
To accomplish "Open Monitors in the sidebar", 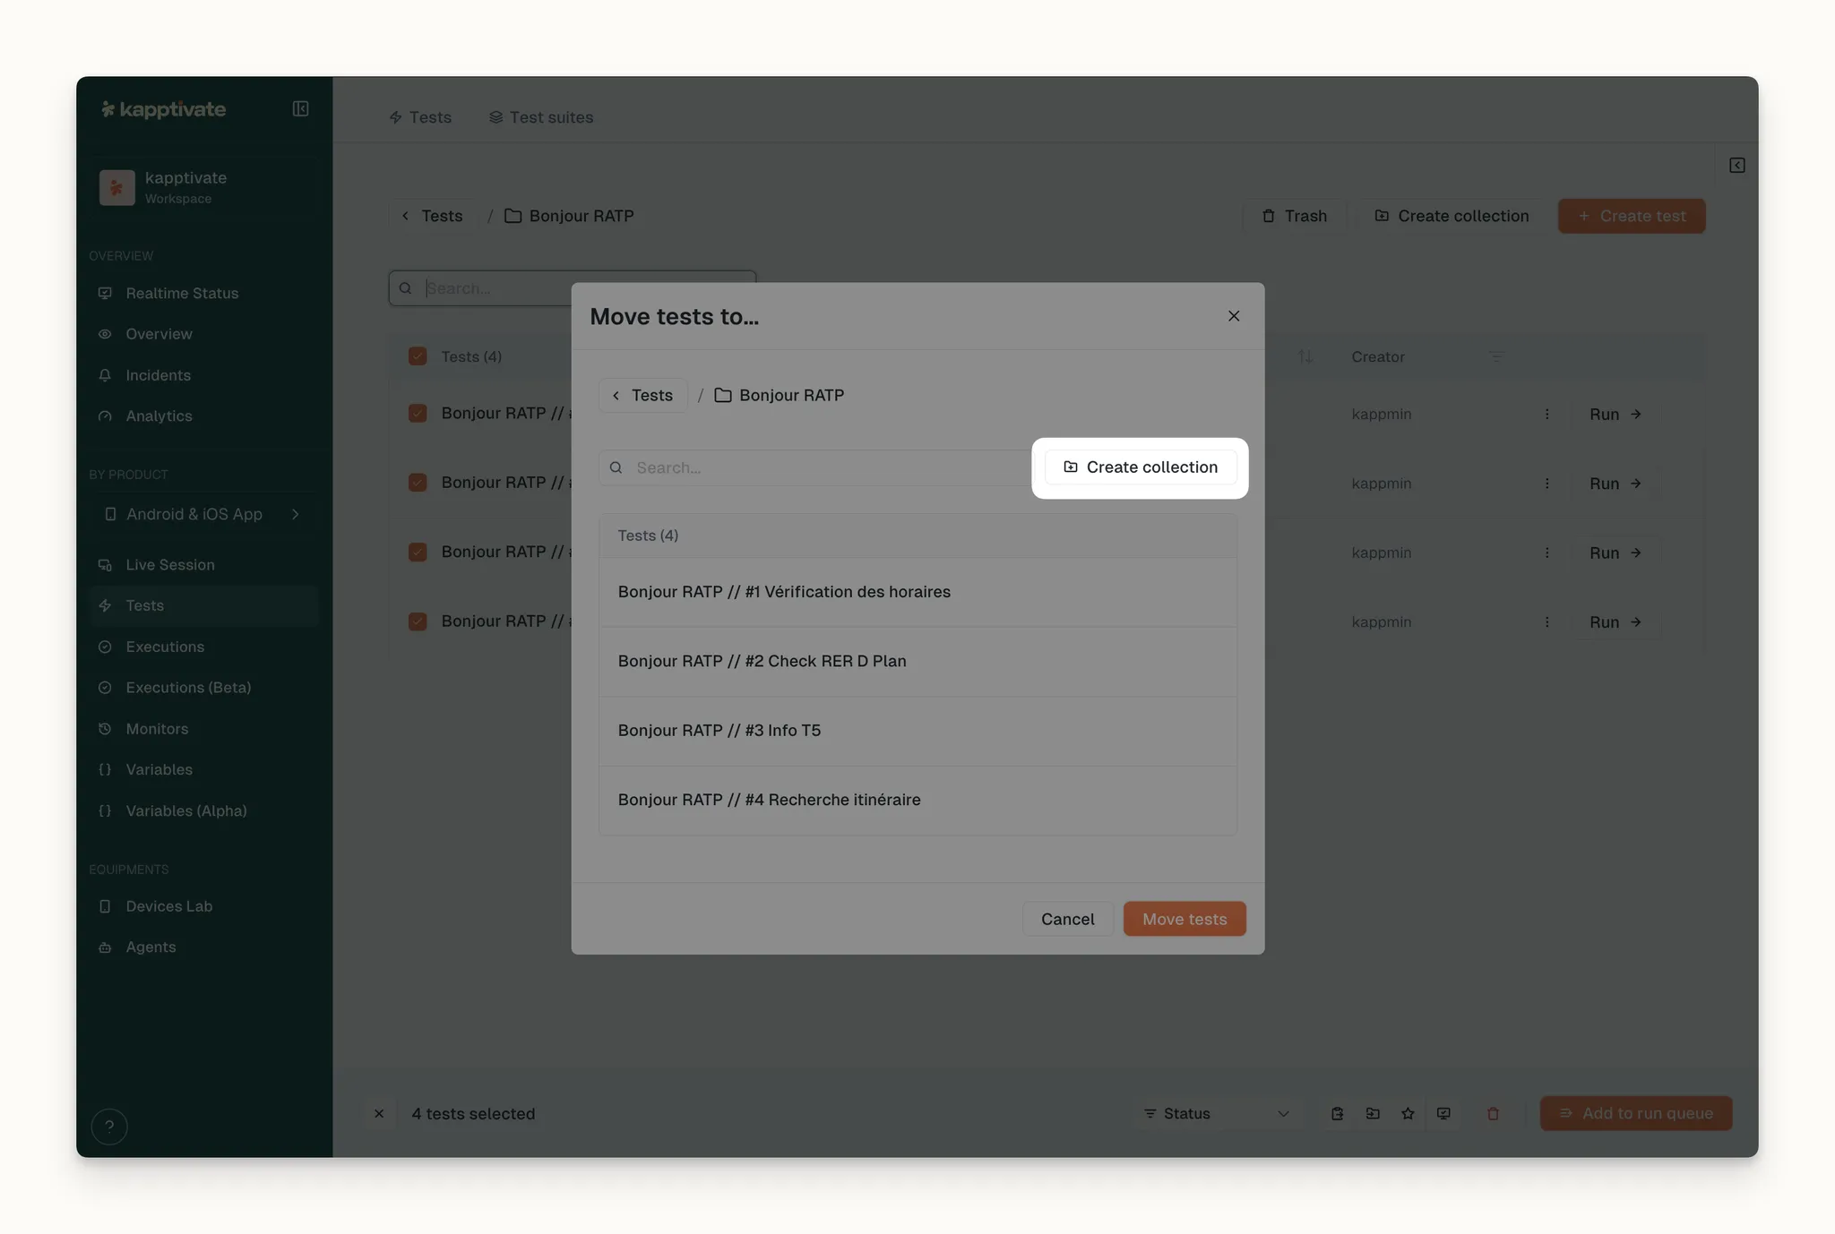I will [x=204, y=729].
